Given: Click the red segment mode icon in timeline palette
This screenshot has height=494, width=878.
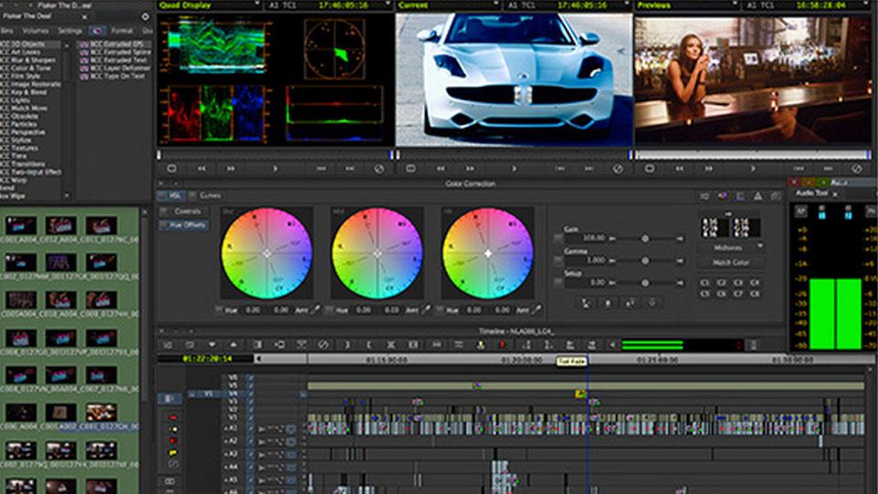Looking at the screenshot, I should coord(174,417).
